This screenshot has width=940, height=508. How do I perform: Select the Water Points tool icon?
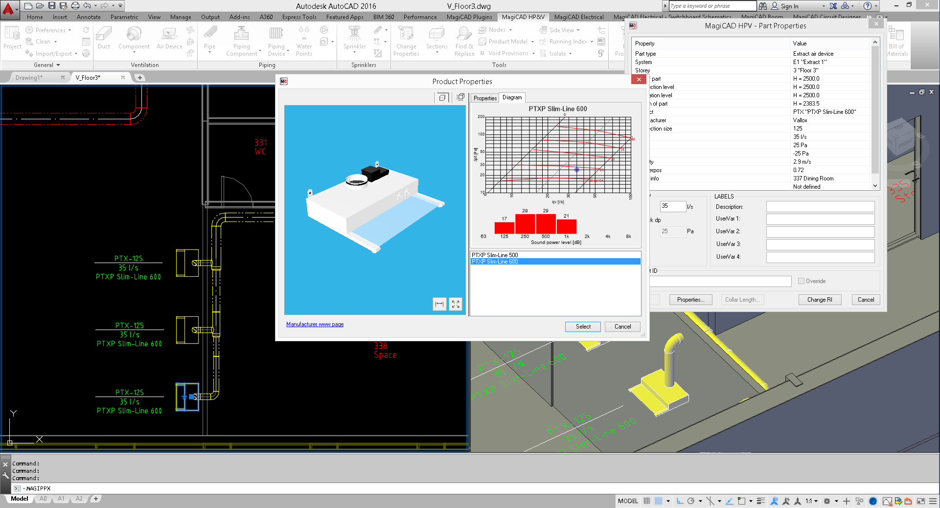tap(304, 41)
